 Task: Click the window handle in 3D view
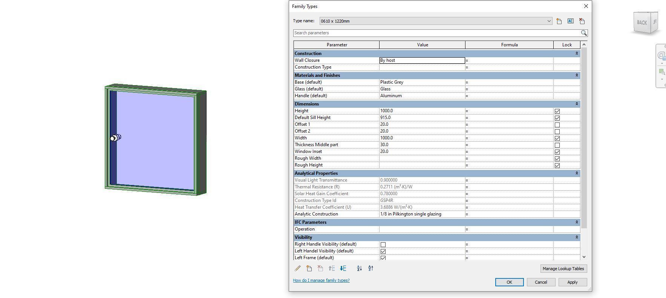click(x=116, y=138)
